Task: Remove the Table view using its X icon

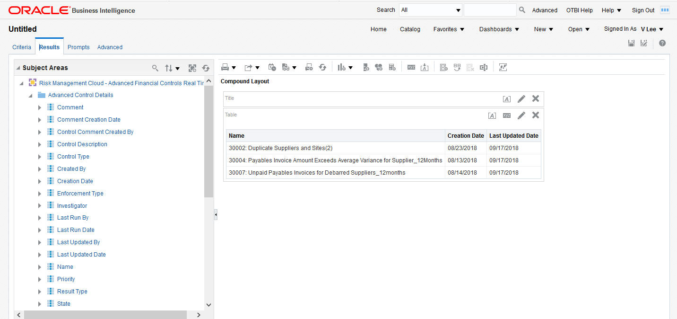Action: click(x=535, y=115)
